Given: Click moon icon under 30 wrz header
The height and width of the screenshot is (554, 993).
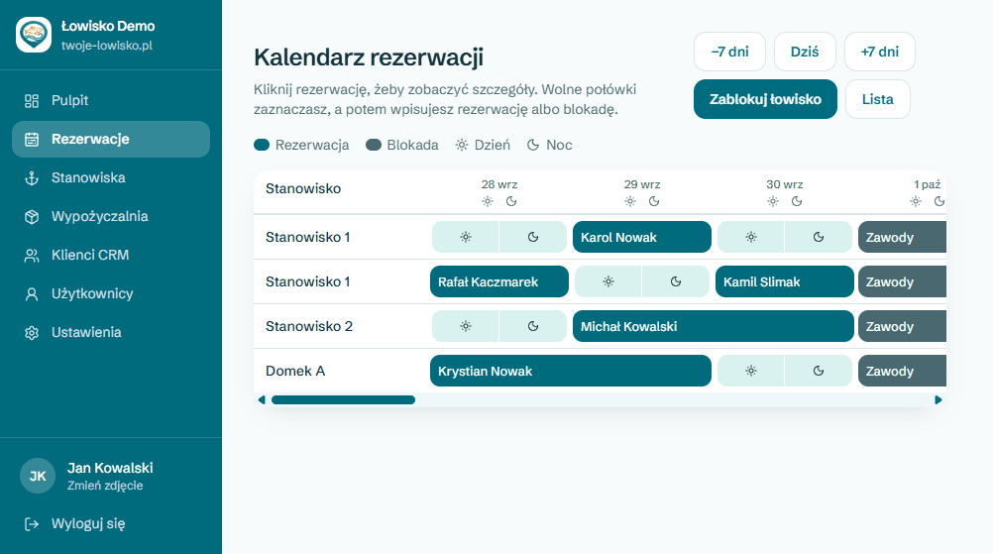Looking at the screenshot, I should tap(797, 201).
